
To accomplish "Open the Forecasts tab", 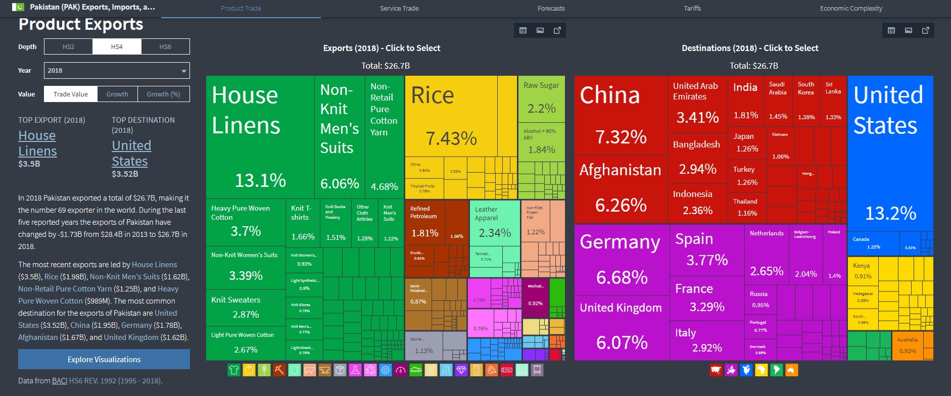I will (x=551, y=8).
